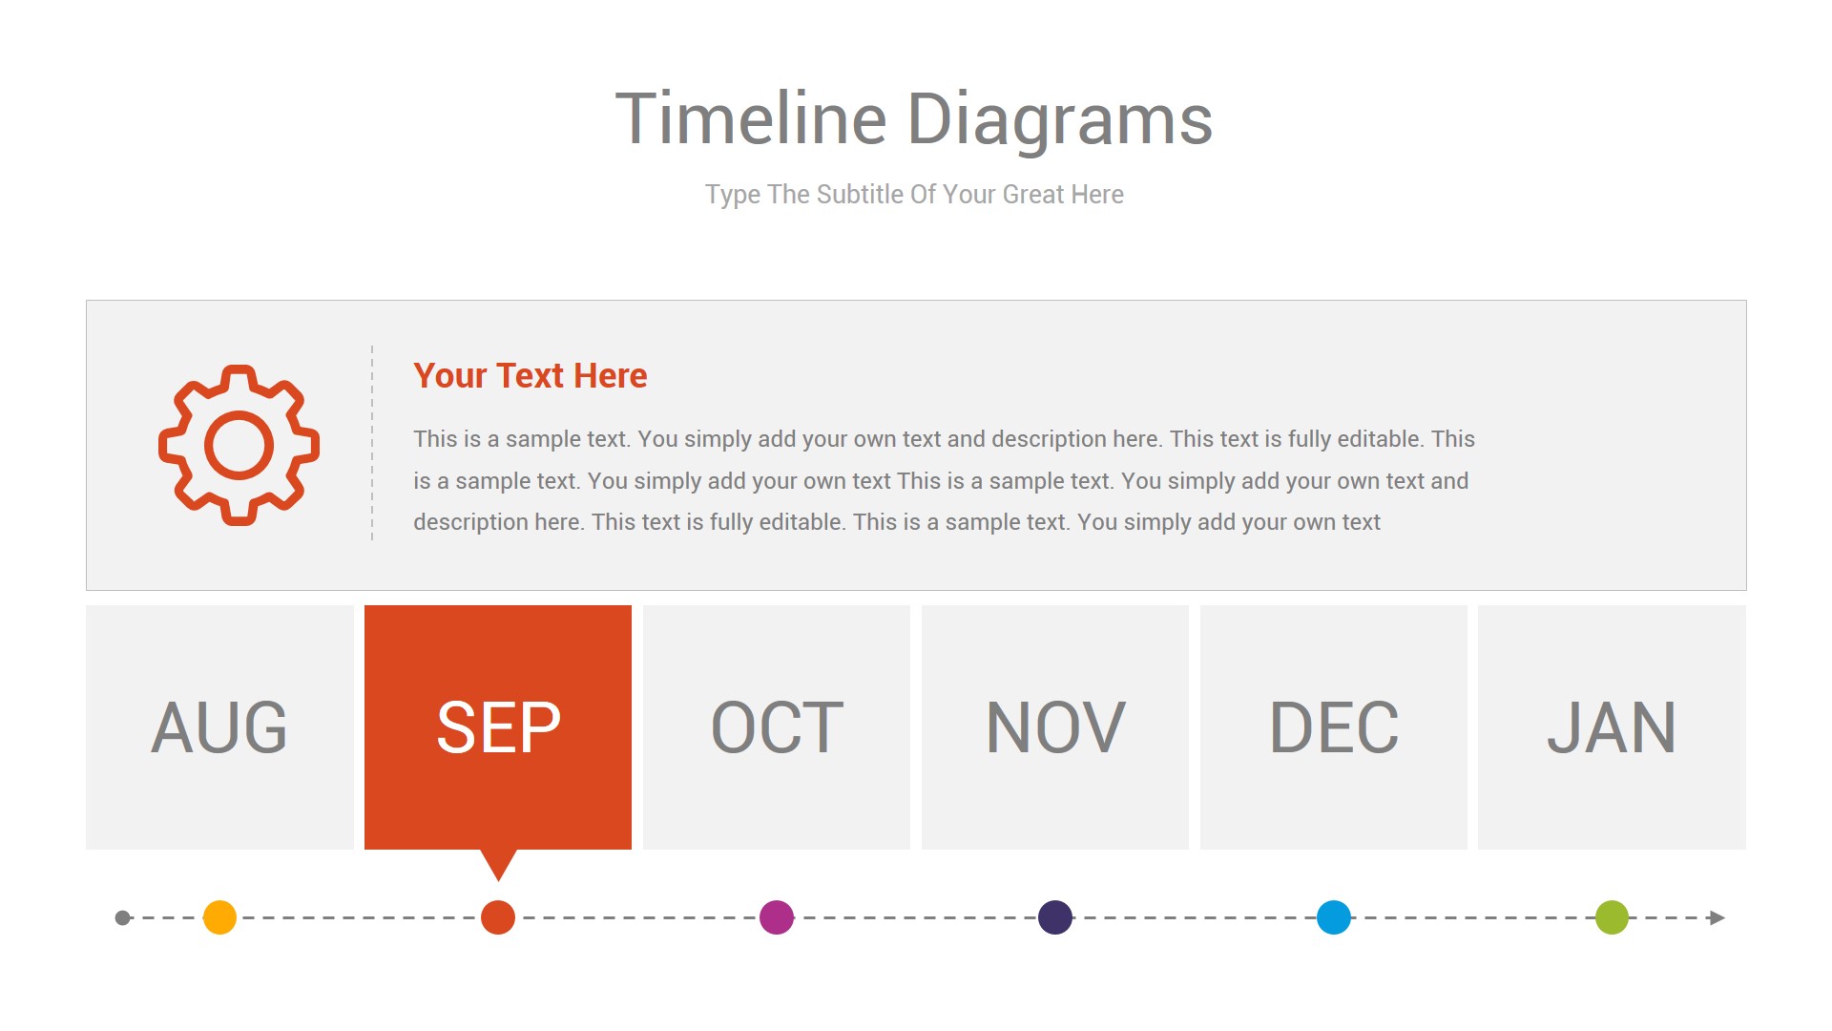Select the dark purple timeline dot
Image resolution: width=1832 pixels, height=1031 pixels.
(1055, 917)
